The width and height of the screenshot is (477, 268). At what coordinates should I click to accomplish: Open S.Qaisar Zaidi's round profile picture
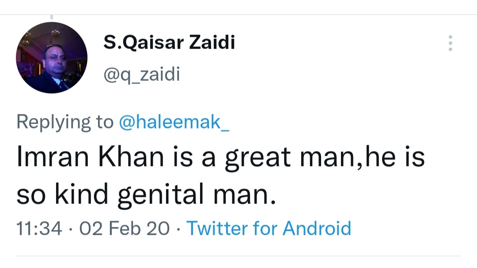pyautogui.click(x=52, y=58)
